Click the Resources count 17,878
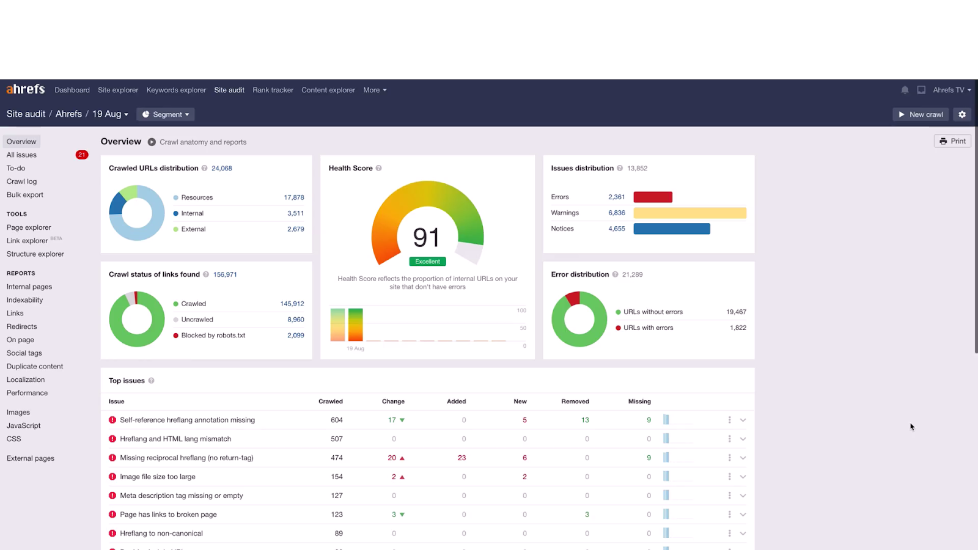 tap(294, 197)
